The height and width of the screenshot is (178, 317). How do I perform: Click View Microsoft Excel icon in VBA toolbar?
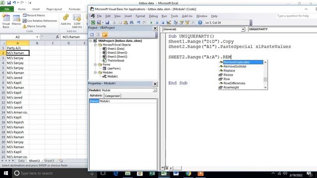coord(93,23)
